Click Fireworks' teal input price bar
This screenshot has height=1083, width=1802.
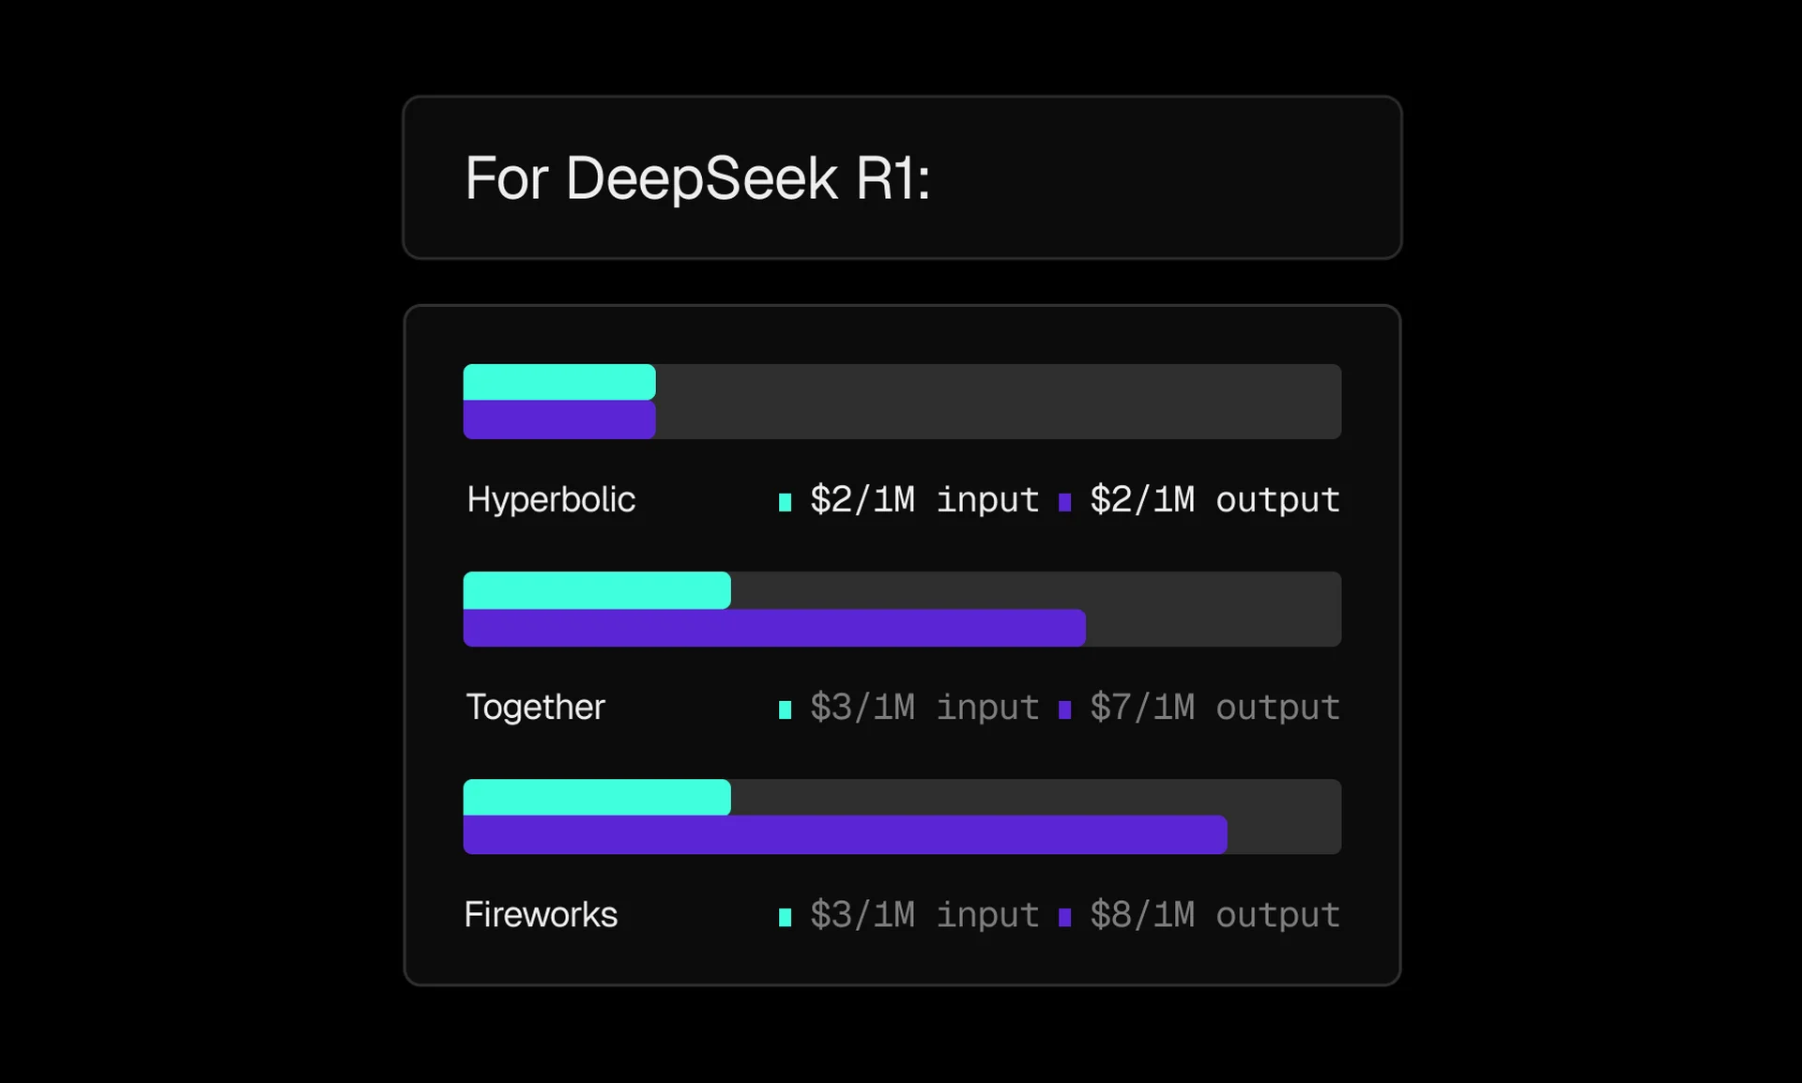pos(597,798)
